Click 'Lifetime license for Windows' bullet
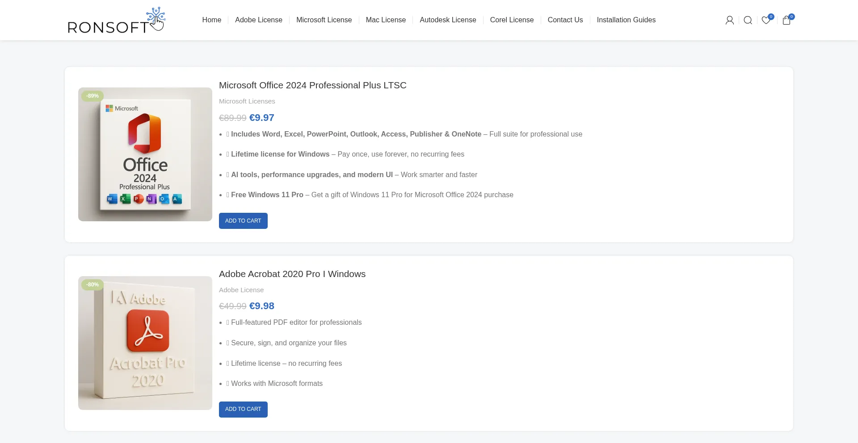 pos(345,154)
